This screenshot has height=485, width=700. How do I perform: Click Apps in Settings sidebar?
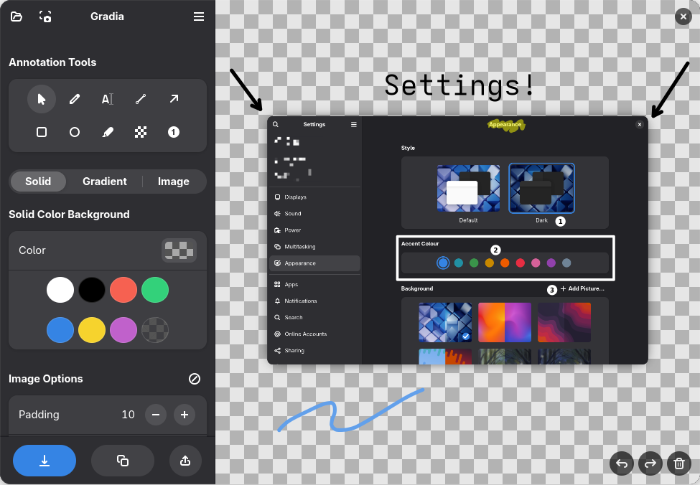tap(314, 284)
